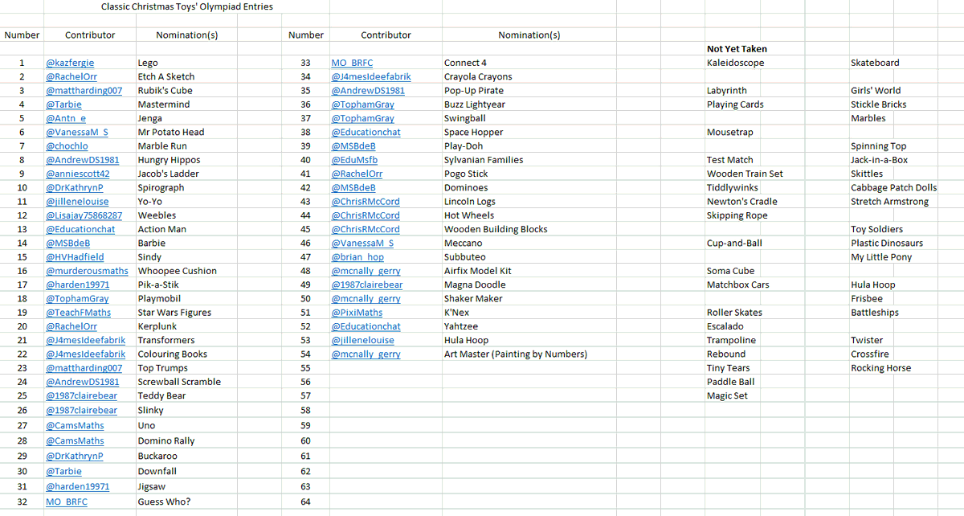Click @MSBdeB link in the Dominoes row
The width and height of the screenshot is (964, 516).
[x=354, y=187]
